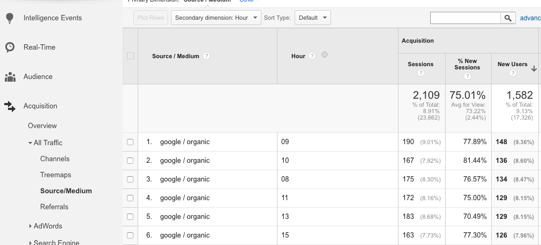Open the Secondary dimension: Hour dropdown

[216, 18]
